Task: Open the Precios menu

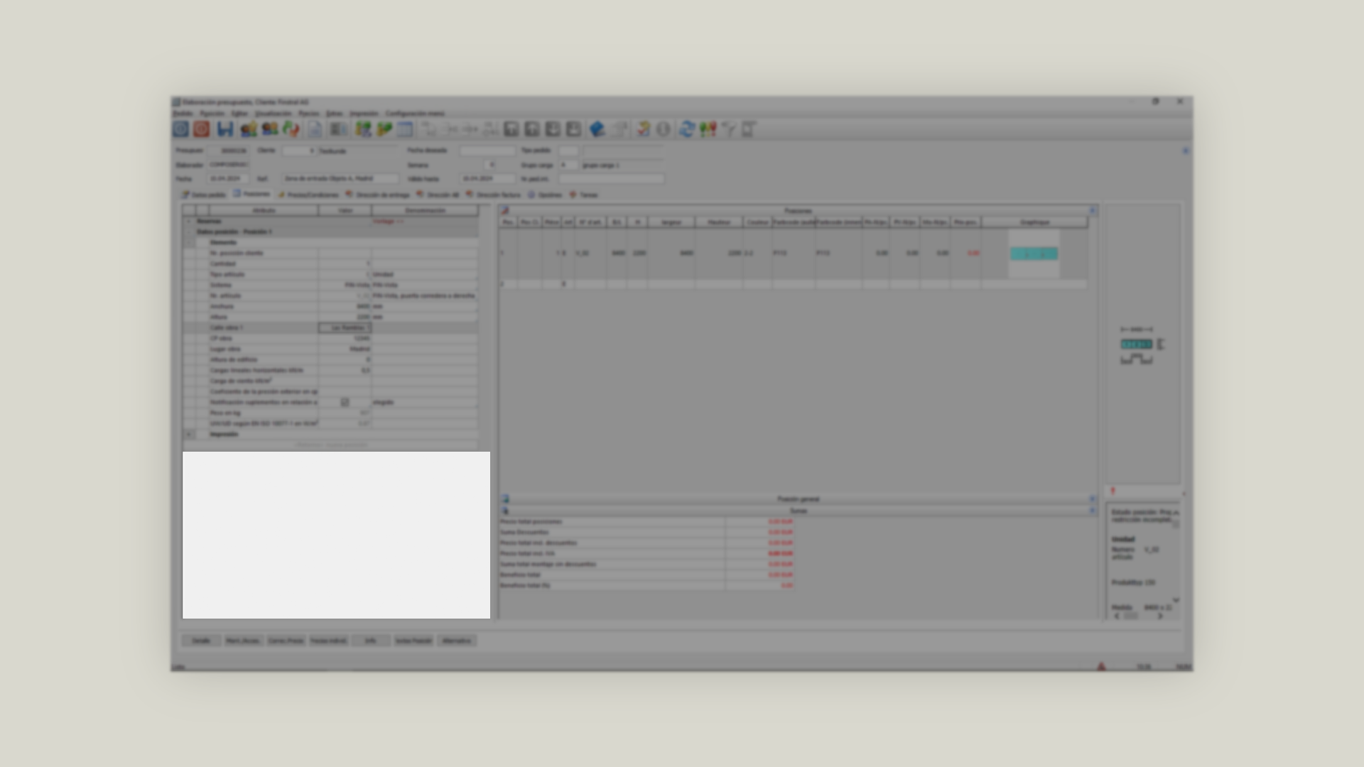Action: coord(308,114)
